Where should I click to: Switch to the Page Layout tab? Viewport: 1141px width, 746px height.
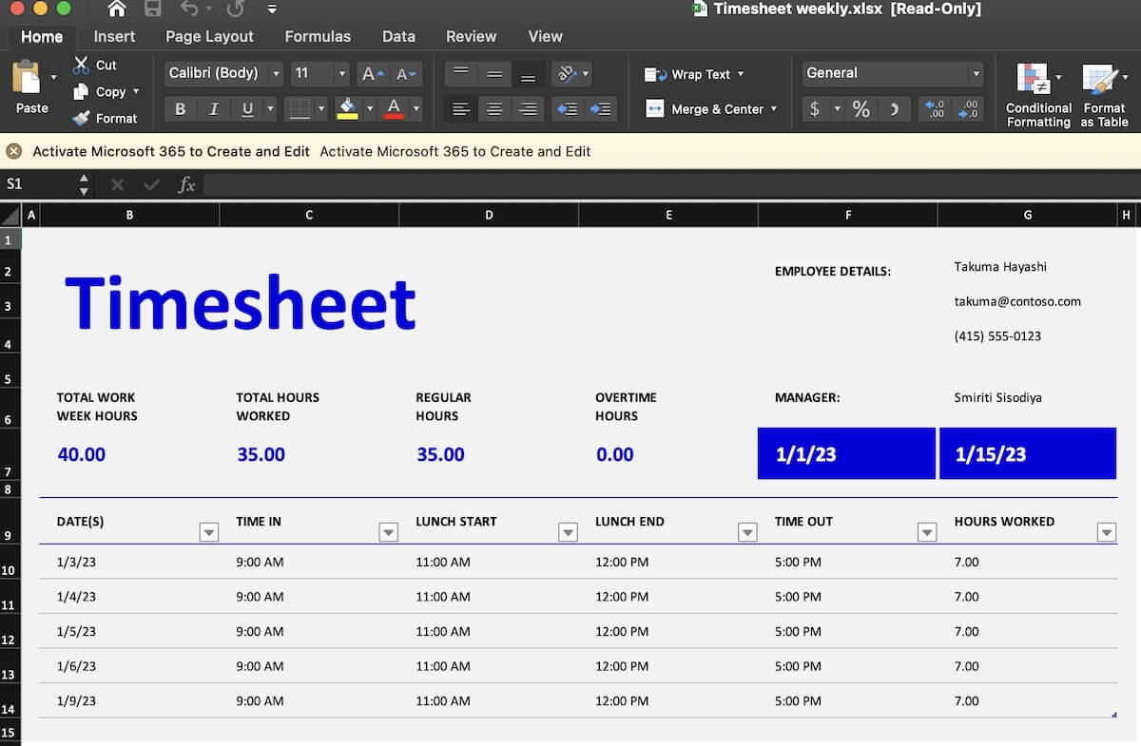[209, 36]
